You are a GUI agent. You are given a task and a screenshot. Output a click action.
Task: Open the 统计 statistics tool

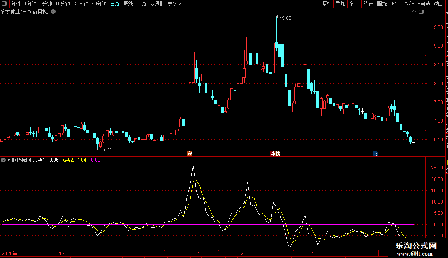coord(368,4)
